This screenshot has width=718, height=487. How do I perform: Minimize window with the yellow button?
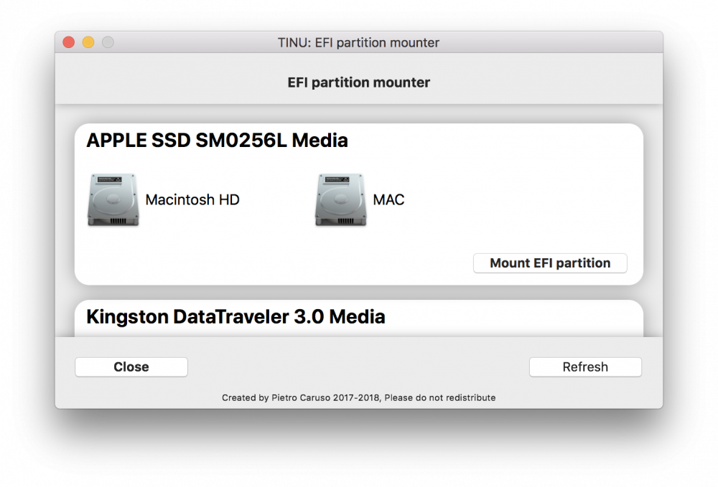(88, 42)
